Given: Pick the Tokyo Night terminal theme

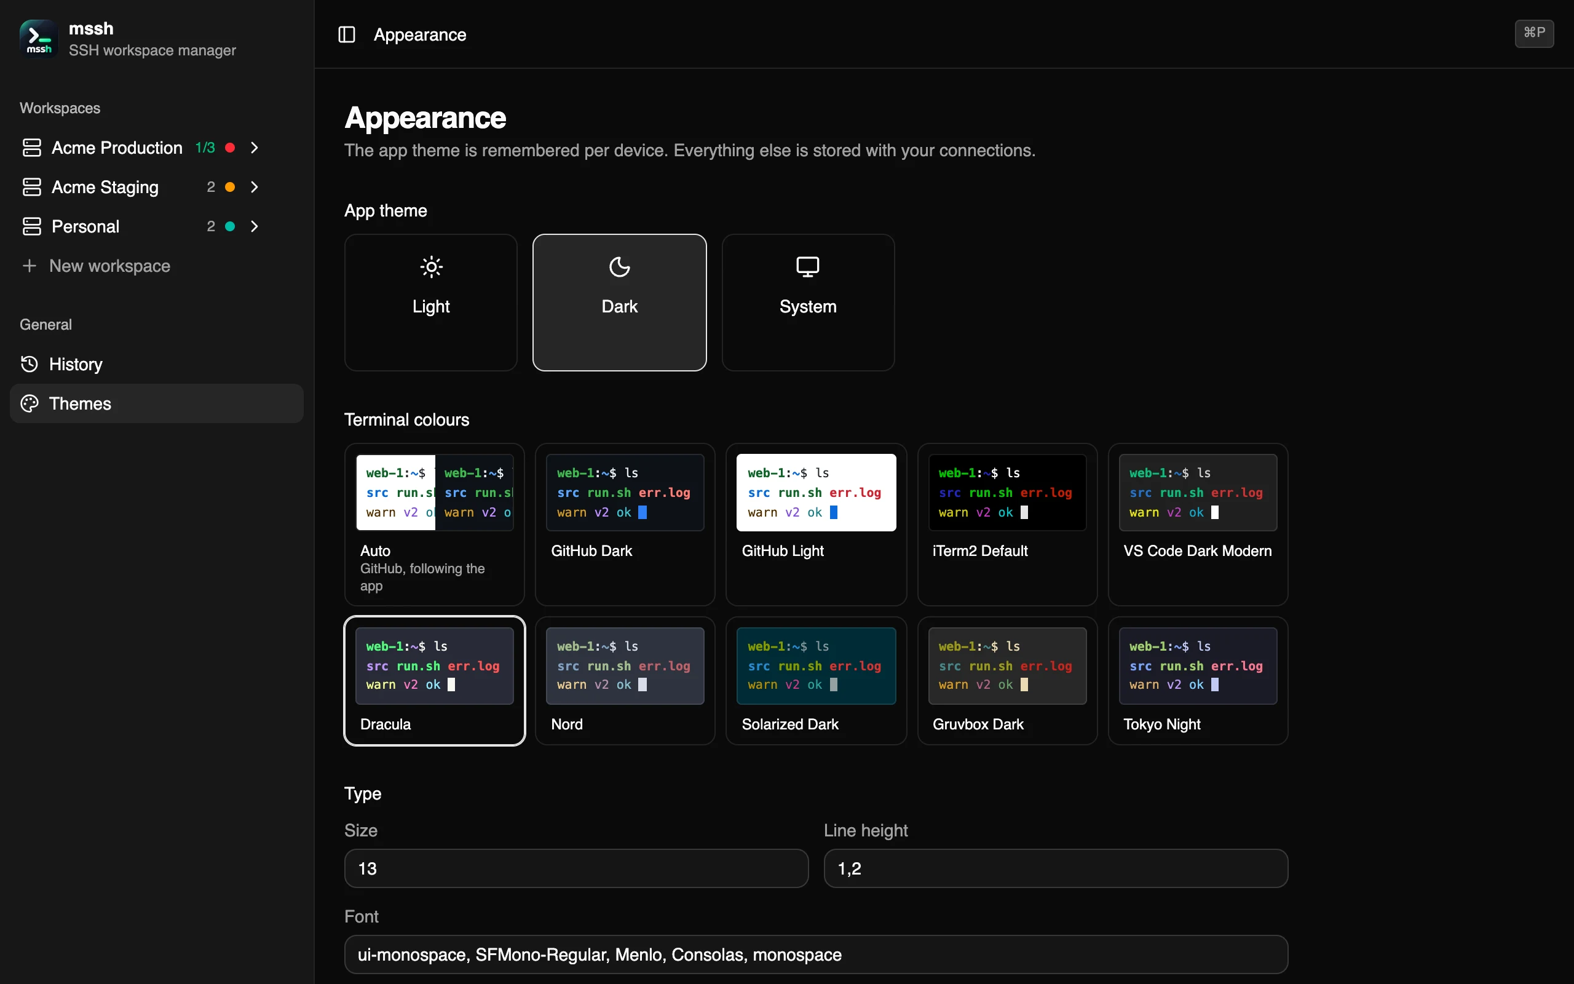Looking at the screenshot, I should [x=1198, y=681].
